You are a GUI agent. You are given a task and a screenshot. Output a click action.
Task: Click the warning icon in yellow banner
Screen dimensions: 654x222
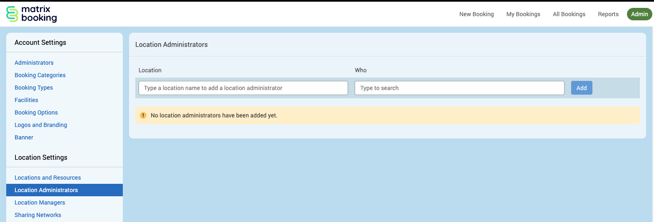[143, 115]
